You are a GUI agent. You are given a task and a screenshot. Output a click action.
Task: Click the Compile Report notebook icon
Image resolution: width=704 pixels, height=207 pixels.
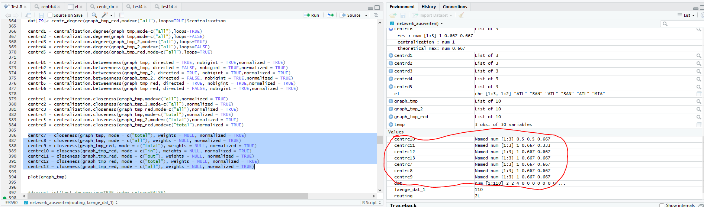coord(122,15)
